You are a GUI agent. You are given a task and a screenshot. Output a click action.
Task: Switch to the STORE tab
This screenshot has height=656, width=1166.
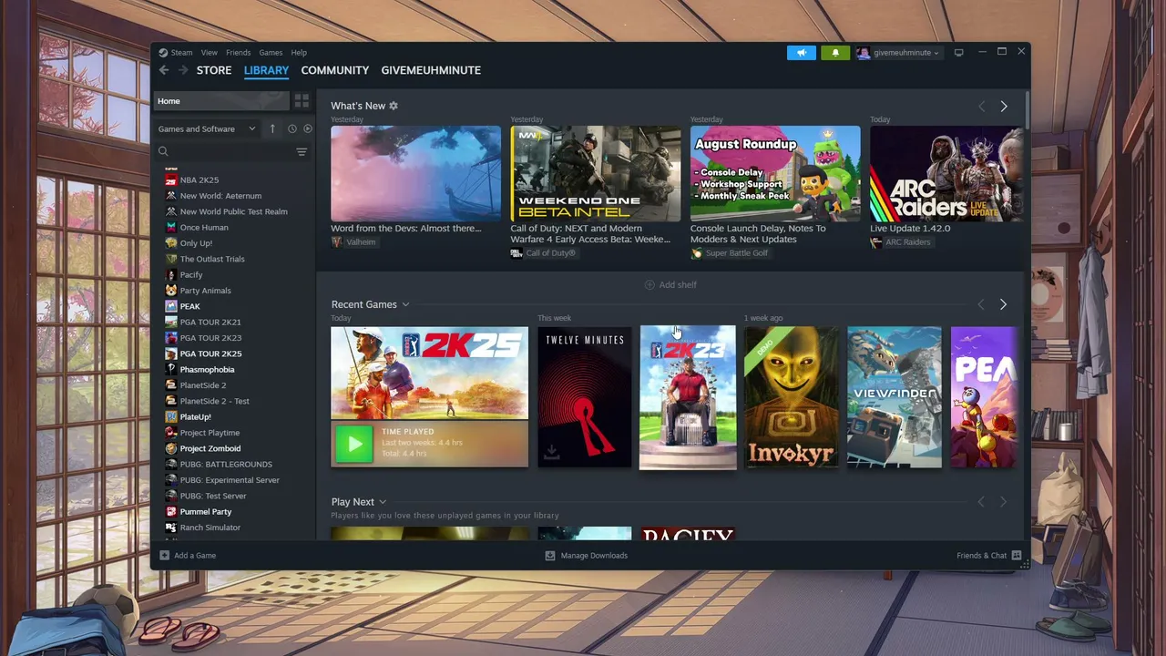(x=214, y=70)
